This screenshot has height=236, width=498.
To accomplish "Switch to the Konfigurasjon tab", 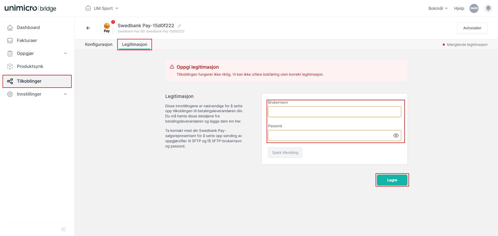I will coord(99,44).
